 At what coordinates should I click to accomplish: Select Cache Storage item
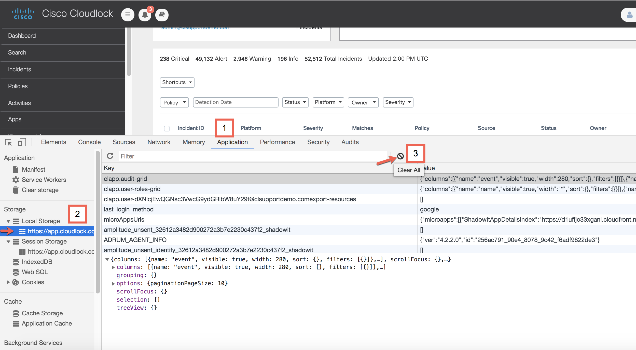click(x=42, y=313)
